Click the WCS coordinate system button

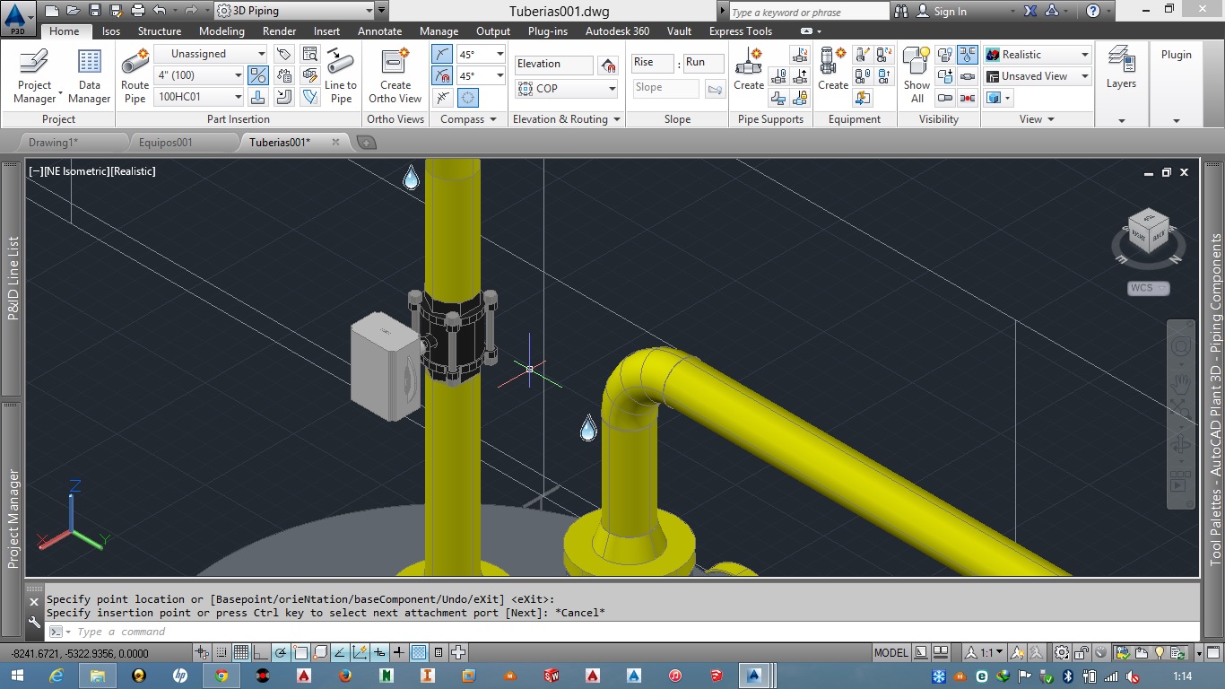click(x=1149, y=288)
